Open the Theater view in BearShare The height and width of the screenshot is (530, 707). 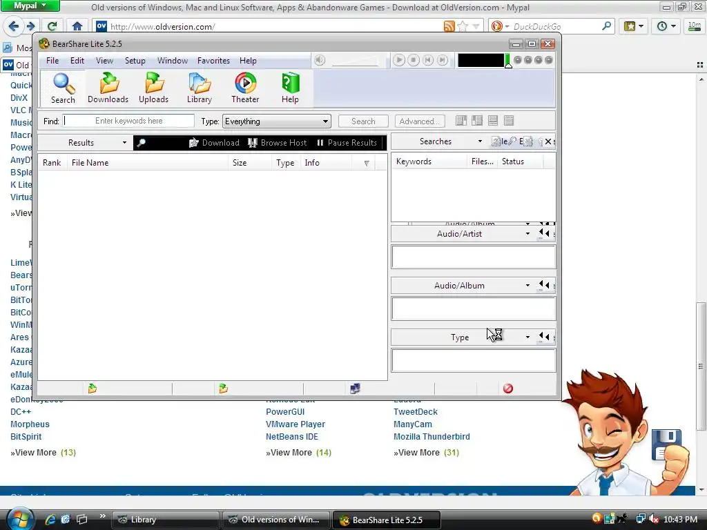click(245, 88)
